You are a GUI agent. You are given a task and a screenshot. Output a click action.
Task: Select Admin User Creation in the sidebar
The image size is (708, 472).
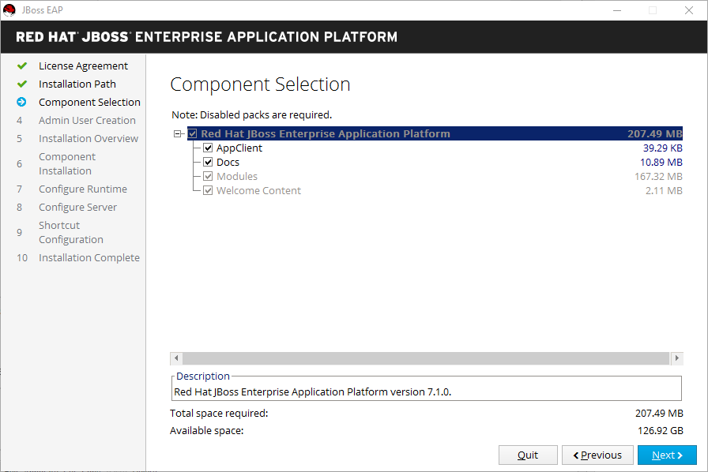(x=87, y=120)
